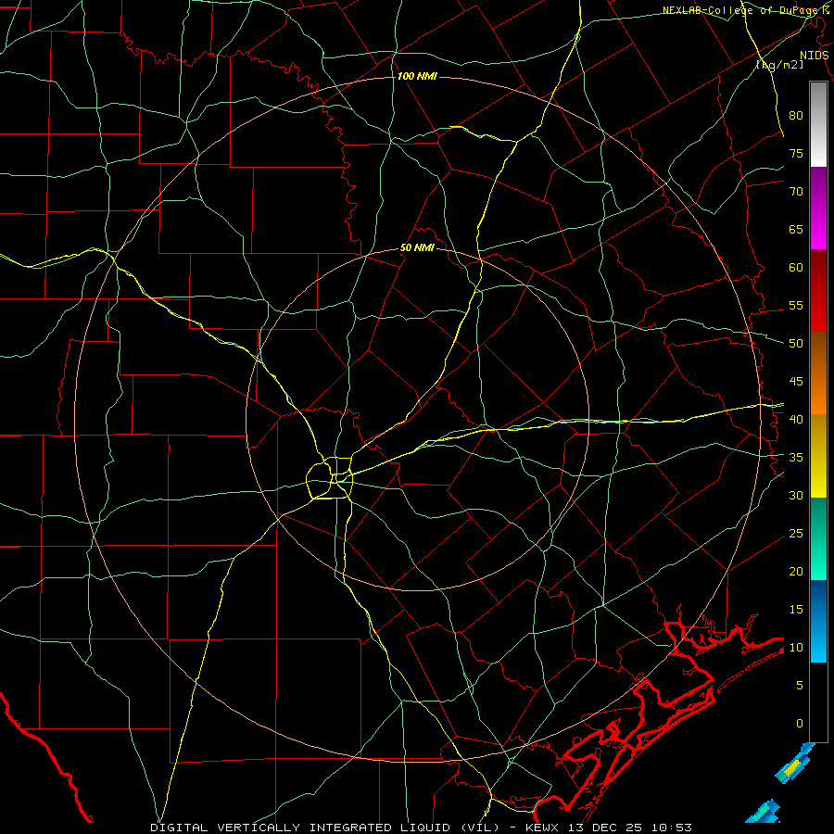Image resolution: width=834 pixels, height=834 pixels.
Task: Pick the yellow segment of the color bar
Action: point(818,456)
